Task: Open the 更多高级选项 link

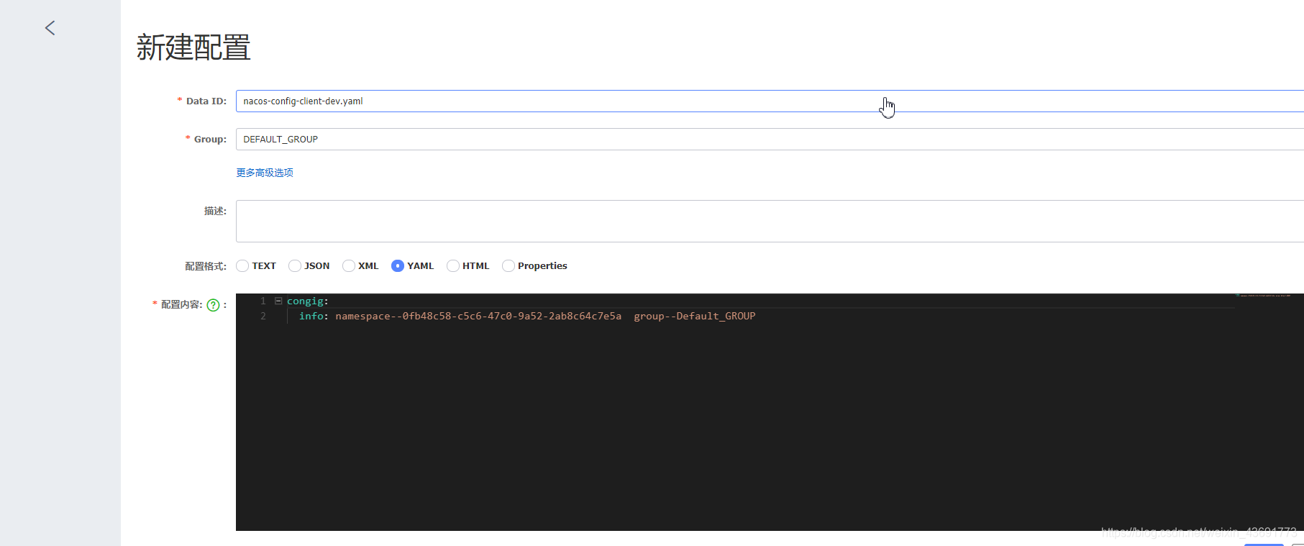Action: coord(265,173)
